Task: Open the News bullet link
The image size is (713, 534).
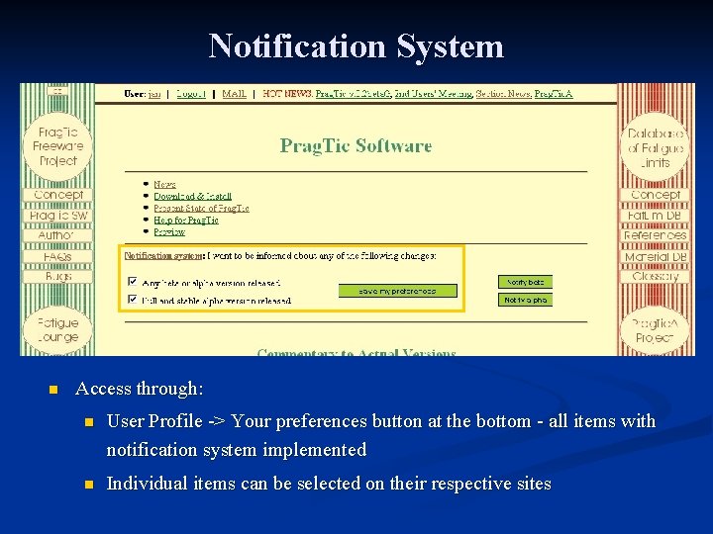Action: pyautogui.click(x=164, y=184)
